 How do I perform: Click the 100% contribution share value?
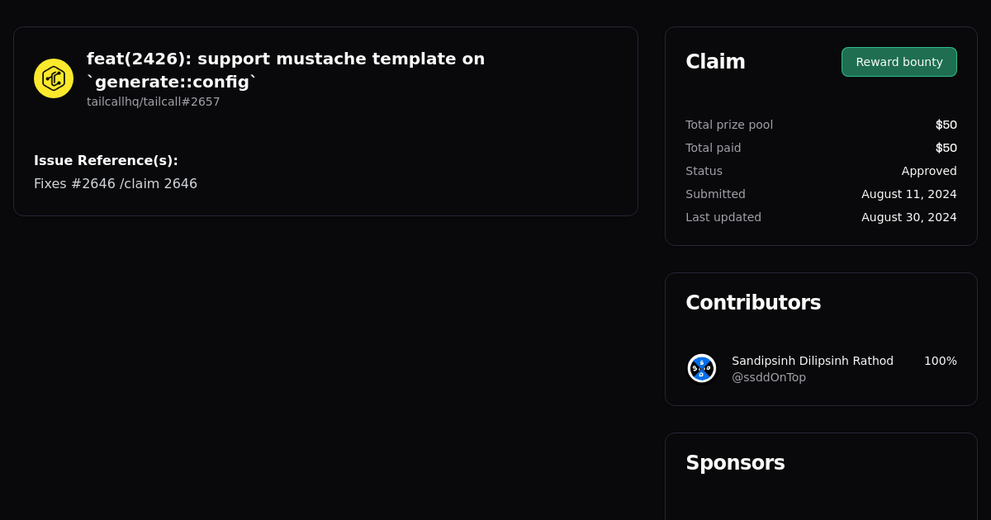pos(940,361)
